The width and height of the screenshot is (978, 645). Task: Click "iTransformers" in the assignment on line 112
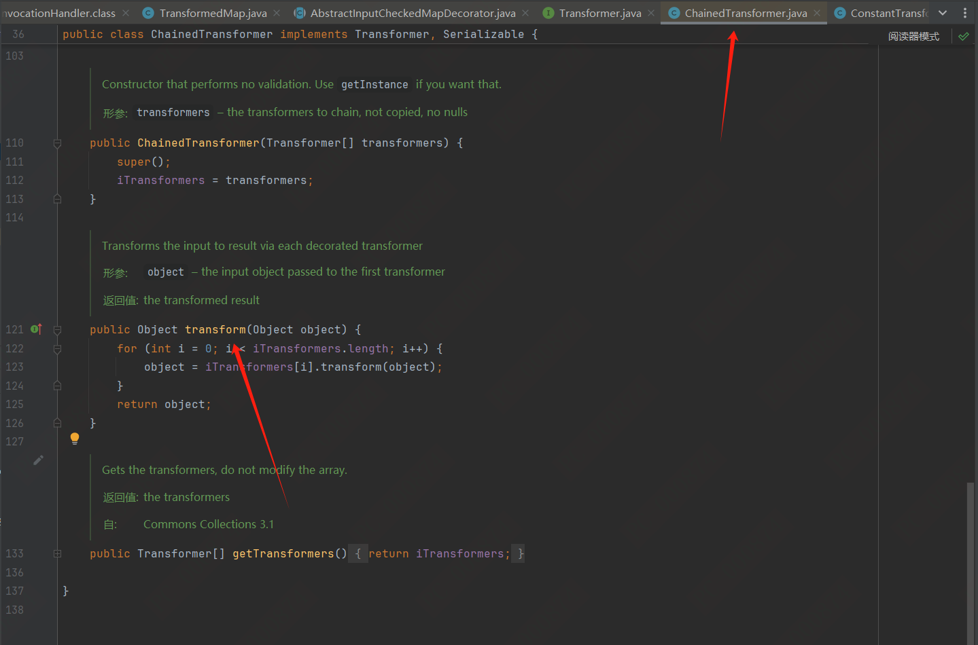coord(160,180)
